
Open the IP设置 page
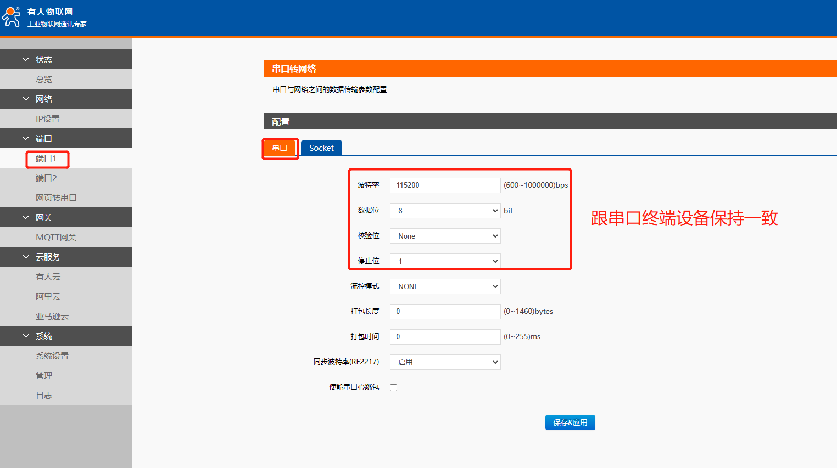click(x=48, y=119)
